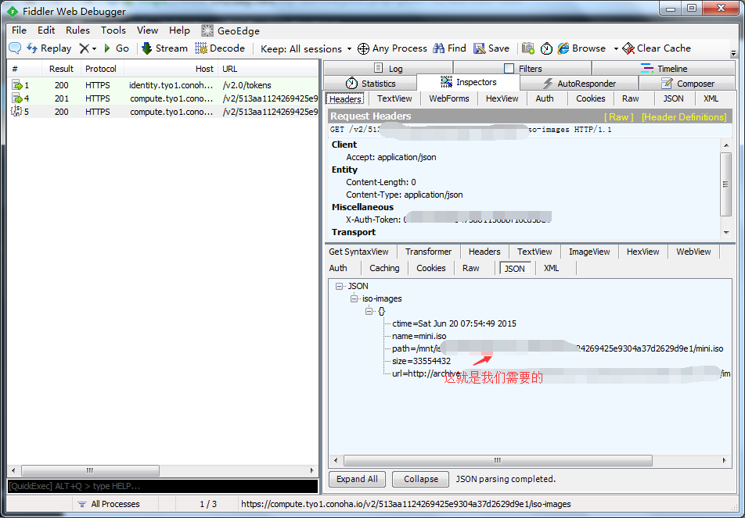The width and height of the screenshot is (745, 518).
Task: Click the stopwatch timer toolbar icon
Action: point(546,48)
